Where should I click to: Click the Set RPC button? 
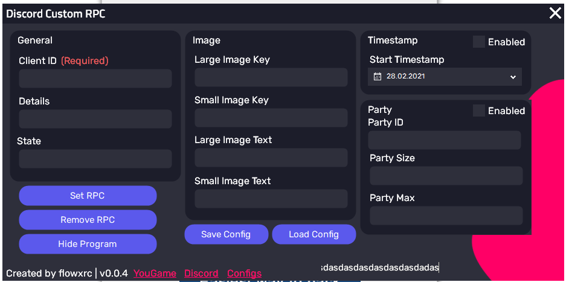point(88,196)
